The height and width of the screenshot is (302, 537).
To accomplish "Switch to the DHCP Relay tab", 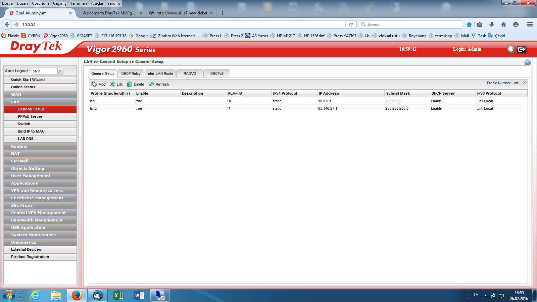I will pyautogui.click(x=131, y=73).
